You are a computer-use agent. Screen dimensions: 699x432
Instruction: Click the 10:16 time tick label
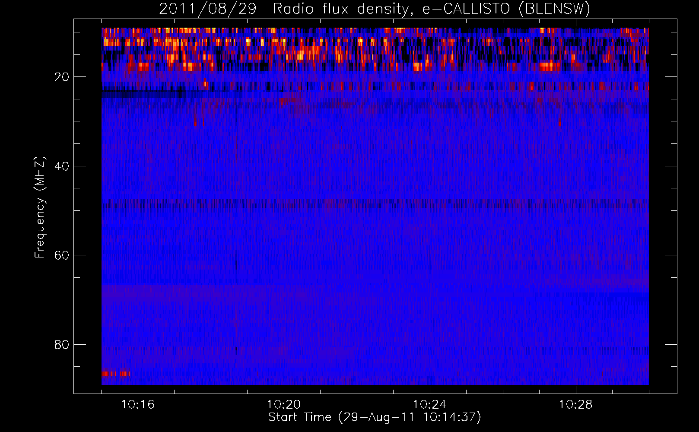click(138, 405)
